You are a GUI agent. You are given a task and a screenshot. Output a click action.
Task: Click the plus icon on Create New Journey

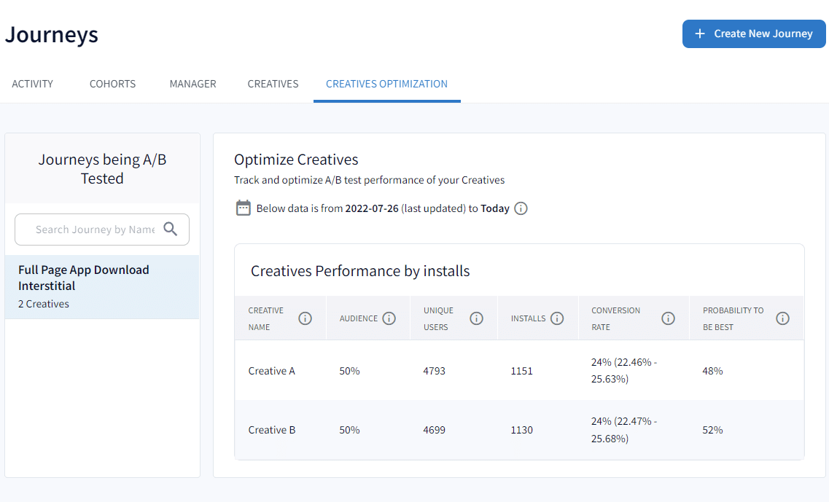pyautogui.click(x=699, y=34)
